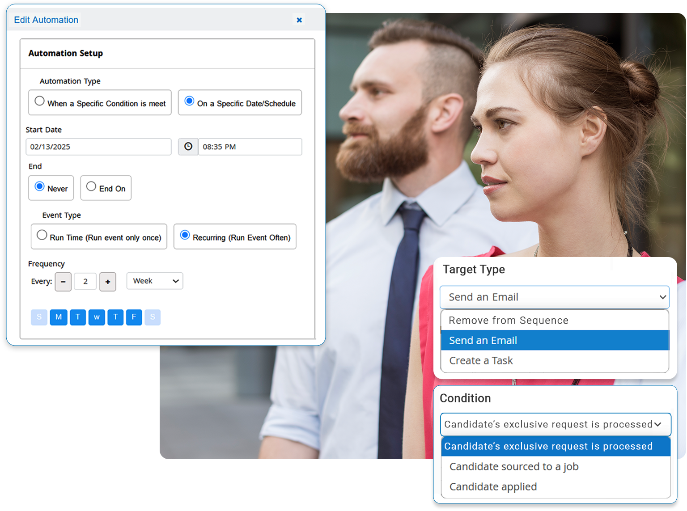
Task: Select Create a Task from Target Type
Action: (x=481, y=360)
